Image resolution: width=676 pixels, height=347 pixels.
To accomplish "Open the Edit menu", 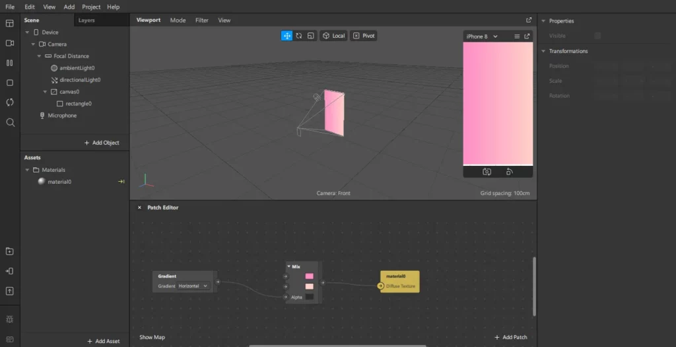I will (x=30, y=7).
